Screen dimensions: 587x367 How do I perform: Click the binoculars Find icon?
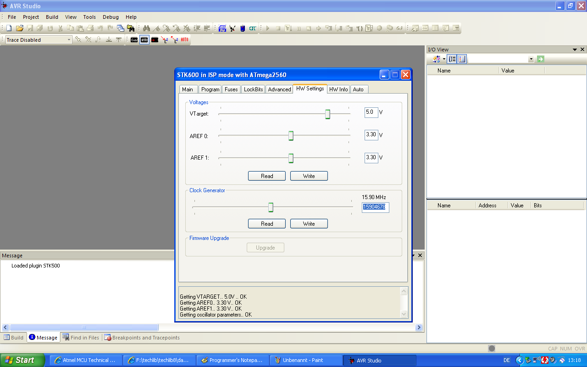coord(147,28)
